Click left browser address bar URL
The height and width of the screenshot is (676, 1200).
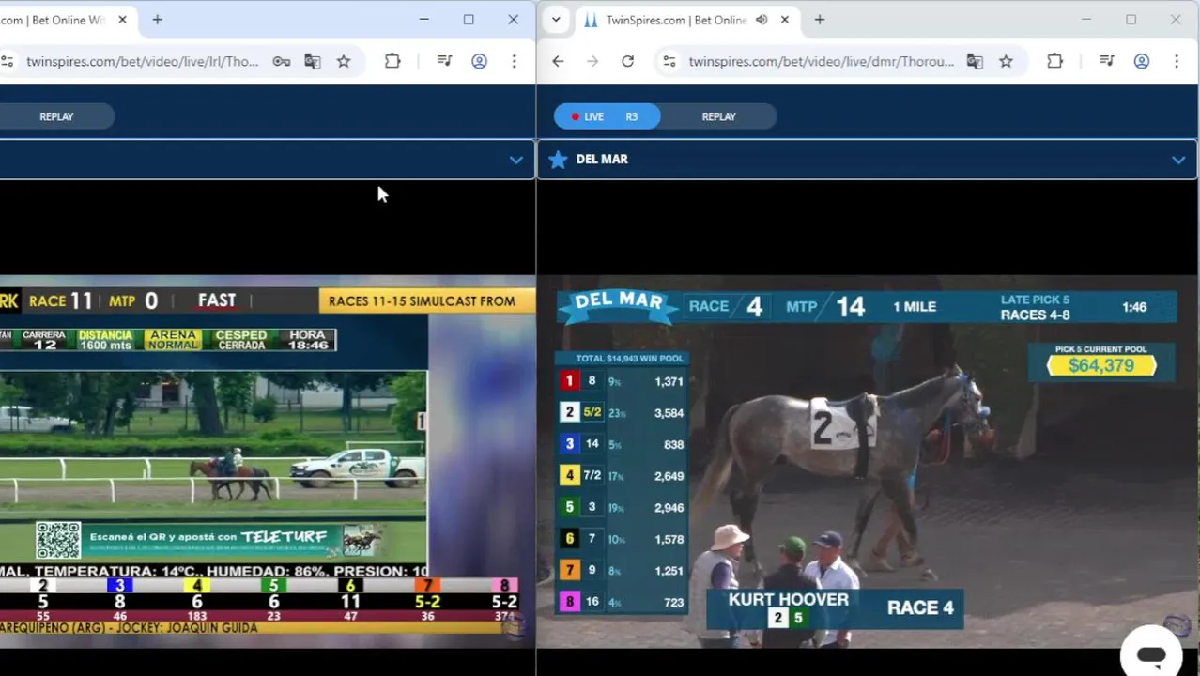[142, 61]
